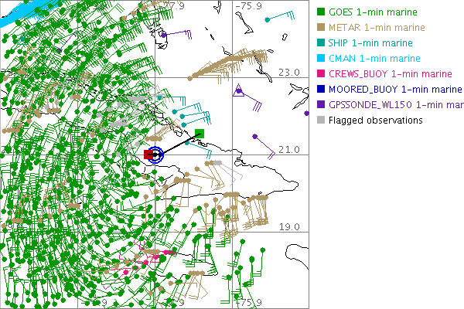This screenshot has width=464, height=309.
Task: Click the tan METAR legend square
Action: pos(320,28)
